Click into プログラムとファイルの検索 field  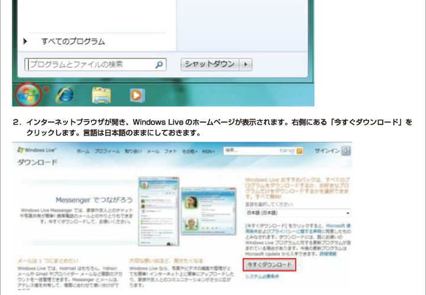pos(95,64)
